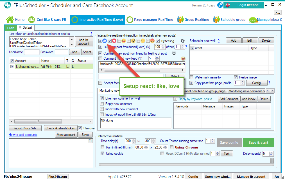The width and height of the screenshot is (285, 180).
Task: Click Save config button
Action: (x=229, y=143)
